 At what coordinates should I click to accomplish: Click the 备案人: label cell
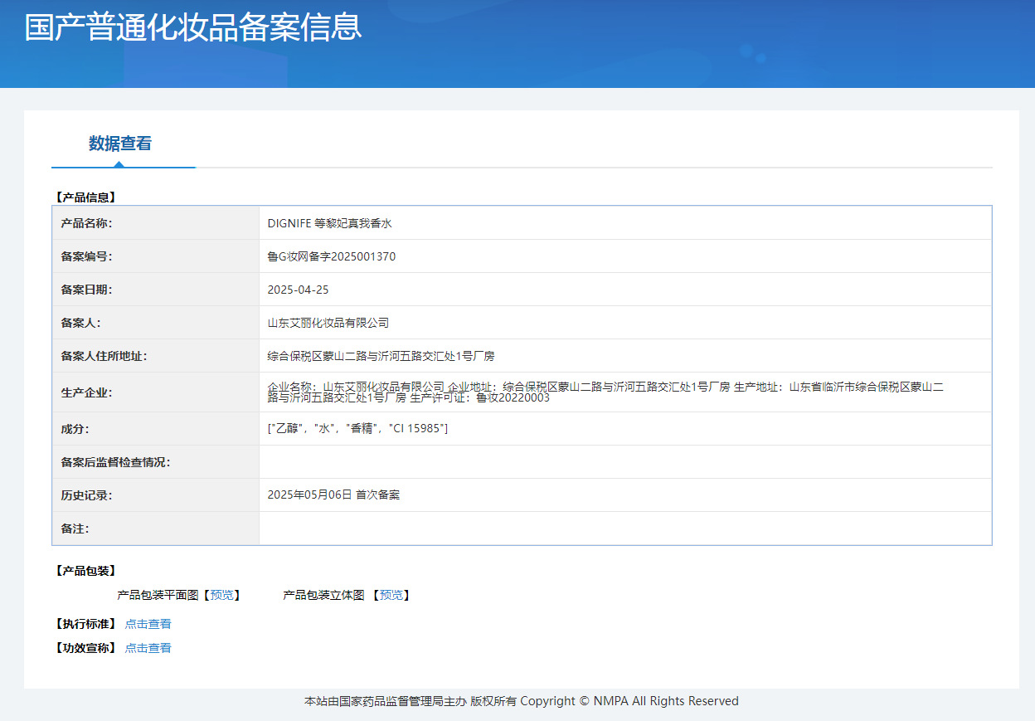tap(156, 323)
